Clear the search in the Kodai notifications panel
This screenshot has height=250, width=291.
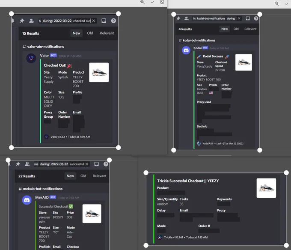(x=239, y=18)
